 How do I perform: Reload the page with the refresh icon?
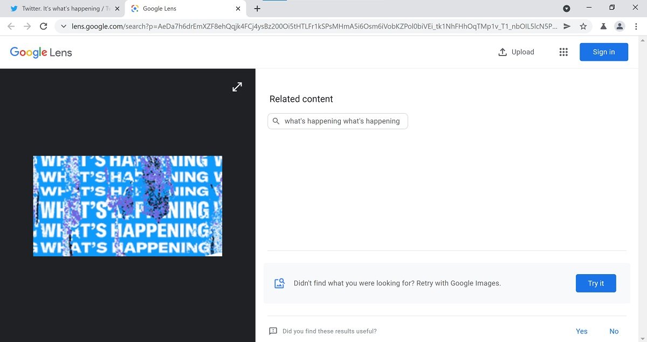[x=44, y=26]
